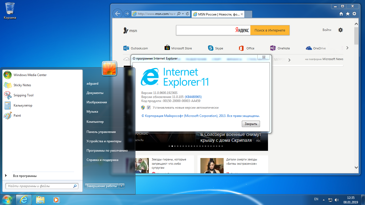This screenshot has width=365, height=205.
Task: Click the search magnifier in address bar
Action: click(179, 14)
